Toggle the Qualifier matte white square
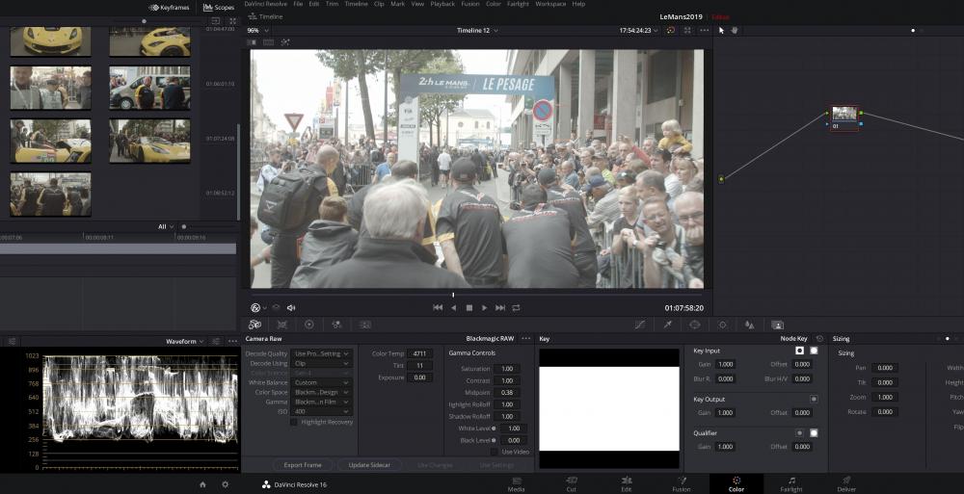The height and width of the screenshot is (494, 964). coord(814,433)
